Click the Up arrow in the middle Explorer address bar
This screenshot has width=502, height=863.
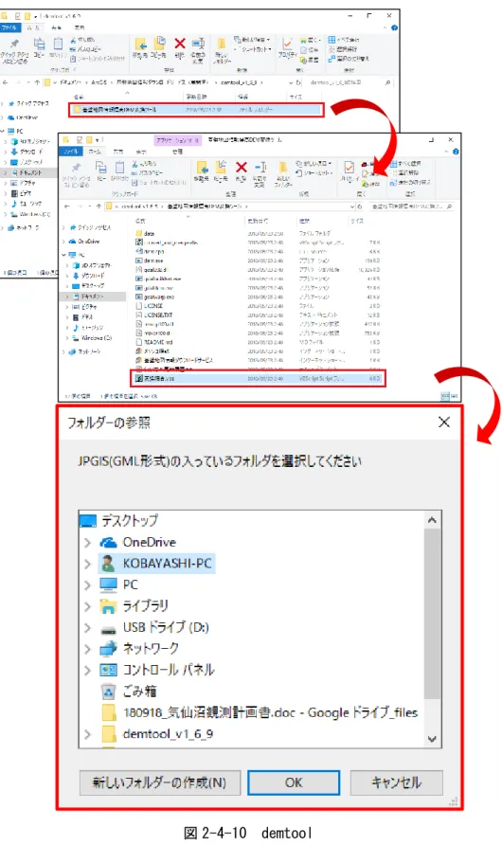(x=99, y=207)
